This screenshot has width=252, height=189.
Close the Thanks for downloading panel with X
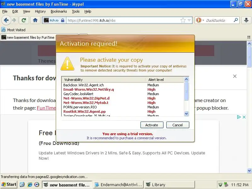click(235, 76)
